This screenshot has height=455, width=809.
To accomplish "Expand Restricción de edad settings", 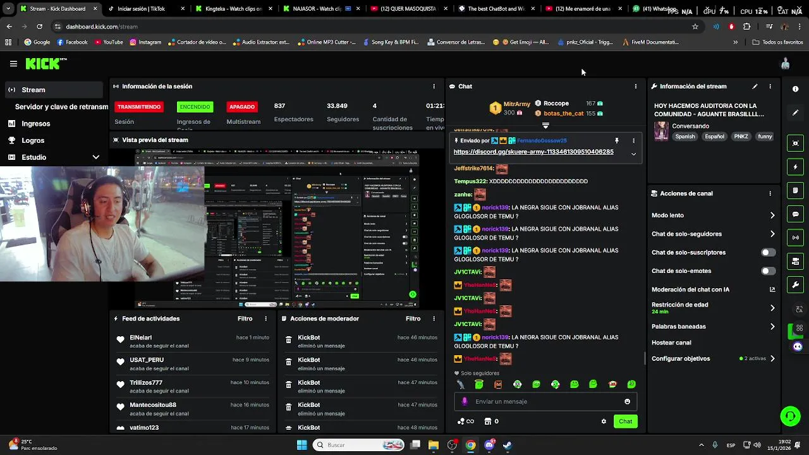I will [772, 308].
